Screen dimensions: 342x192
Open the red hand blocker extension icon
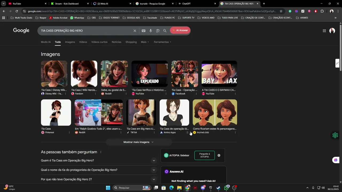pyautogui.click(x=316, y=11)
